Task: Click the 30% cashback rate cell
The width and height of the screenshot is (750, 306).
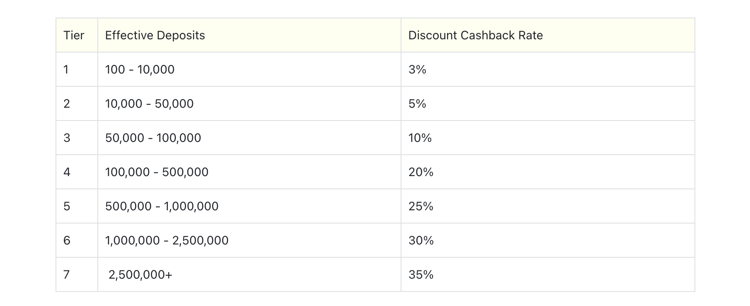Action: pyautogui.click(x=548, y=240)
